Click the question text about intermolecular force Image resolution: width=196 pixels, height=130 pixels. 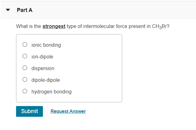point(93,26)
